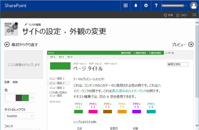Click ナビゲーション 2 in preview
This screenshot has height=130, width=199.
tap(95, 64)
